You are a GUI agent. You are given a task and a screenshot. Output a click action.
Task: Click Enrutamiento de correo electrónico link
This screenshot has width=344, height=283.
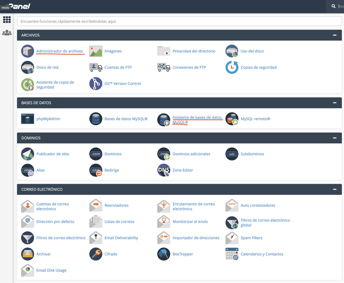point(194,206)
